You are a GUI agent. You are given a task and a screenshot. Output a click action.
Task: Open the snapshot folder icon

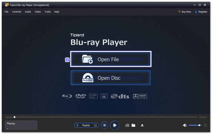pyautogui.click(x=134, y=125)
